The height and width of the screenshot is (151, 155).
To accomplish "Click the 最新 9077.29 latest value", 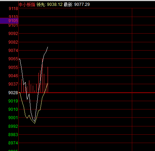I will pyautogui.click(x=77, y=5).
